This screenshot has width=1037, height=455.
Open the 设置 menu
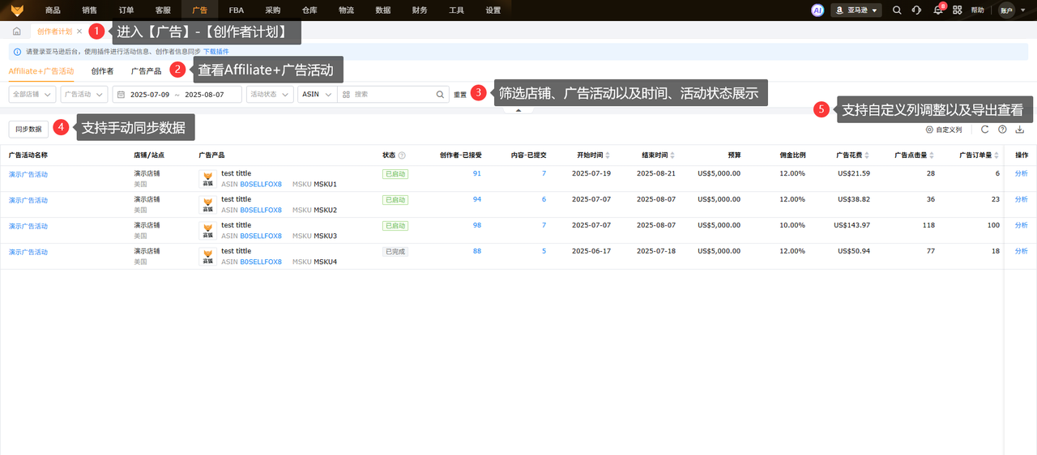493,10
